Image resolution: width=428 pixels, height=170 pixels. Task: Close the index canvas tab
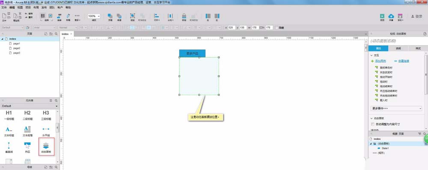pos(71,34)
